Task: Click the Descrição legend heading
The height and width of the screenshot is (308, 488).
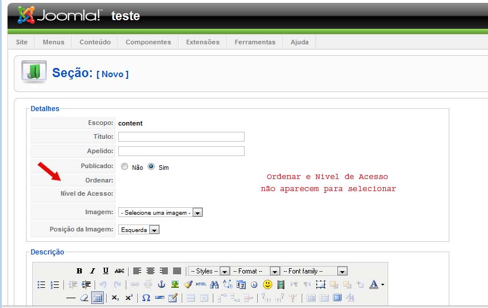Action: tap(47, 252)
